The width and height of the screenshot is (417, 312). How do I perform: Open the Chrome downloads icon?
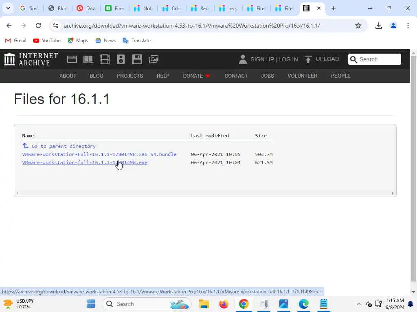click(x=378, y=26)
